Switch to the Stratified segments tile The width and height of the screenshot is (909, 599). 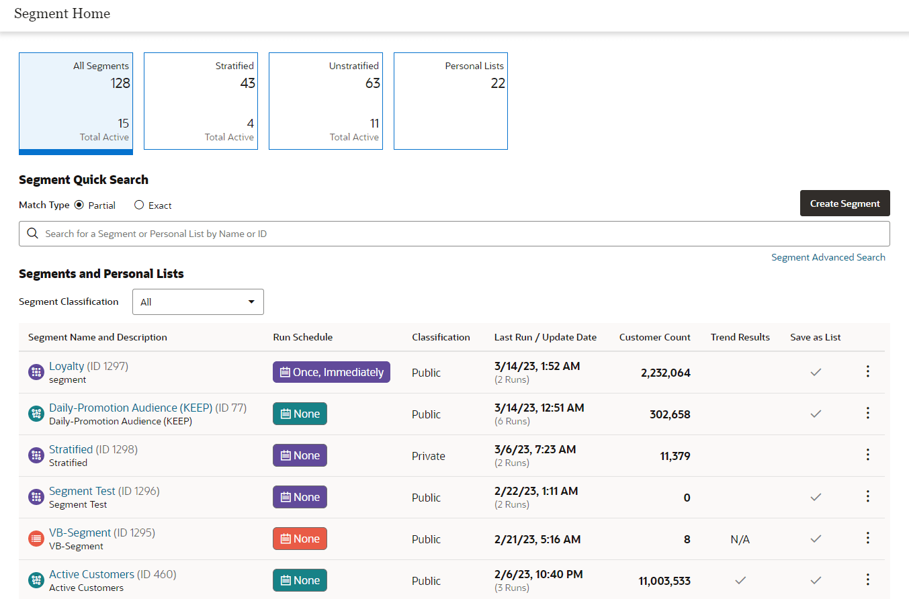(x=201, y=101)
